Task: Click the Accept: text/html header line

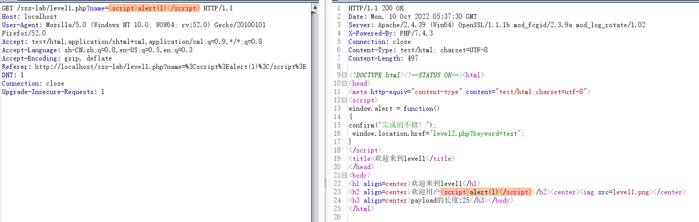Action: [x=132, y=42]
